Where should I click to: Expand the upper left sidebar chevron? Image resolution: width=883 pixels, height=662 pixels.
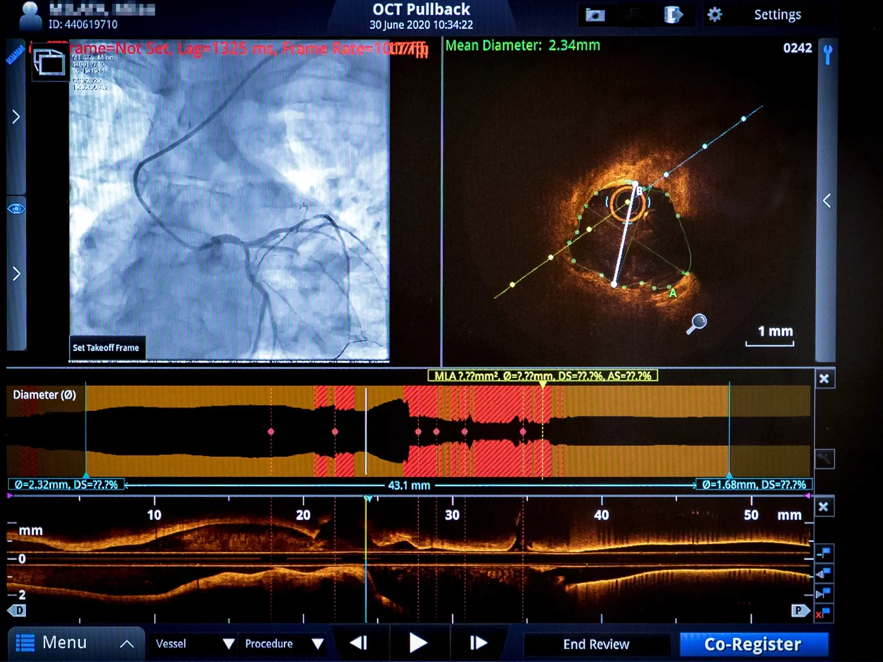click(x=16, y=117)
